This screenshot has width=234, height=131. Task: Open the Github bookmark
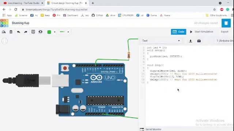coord(97,15)
